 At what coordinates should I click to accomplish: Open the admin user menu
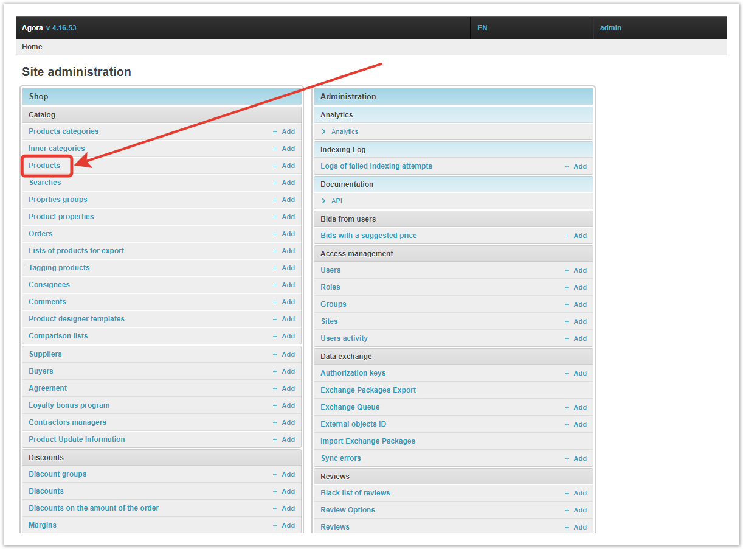click(610, 28)
